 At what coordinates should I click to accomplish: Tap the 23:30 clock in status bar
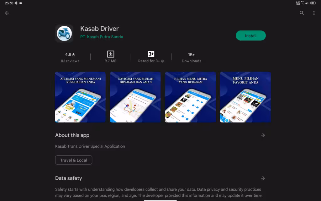tap(9, 3)
